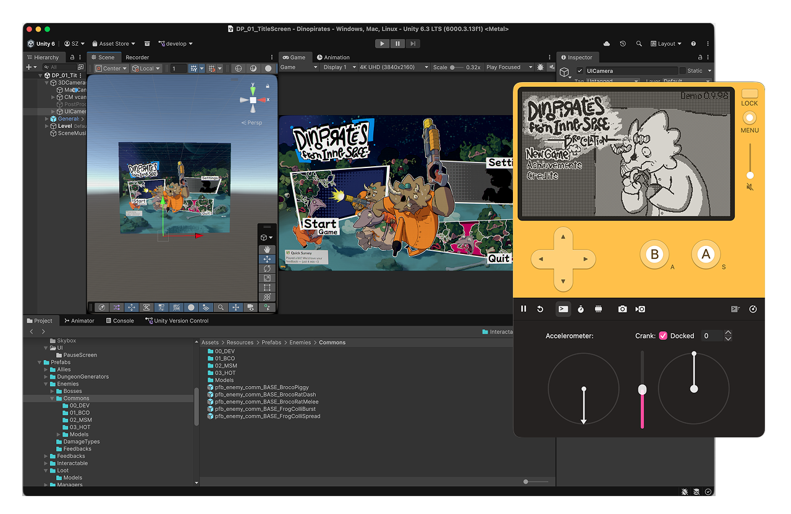Open the Package Manager store icon
Screen dimensions: 791x514
(x=147, y=44)
